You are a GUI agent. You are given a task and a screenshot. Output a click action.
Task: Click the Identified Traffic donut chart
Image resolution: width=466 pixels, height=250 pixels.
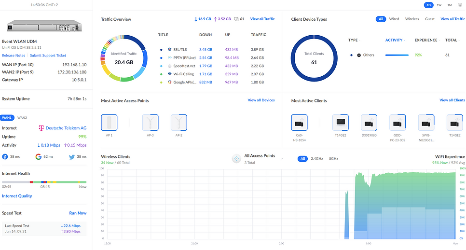124,58
